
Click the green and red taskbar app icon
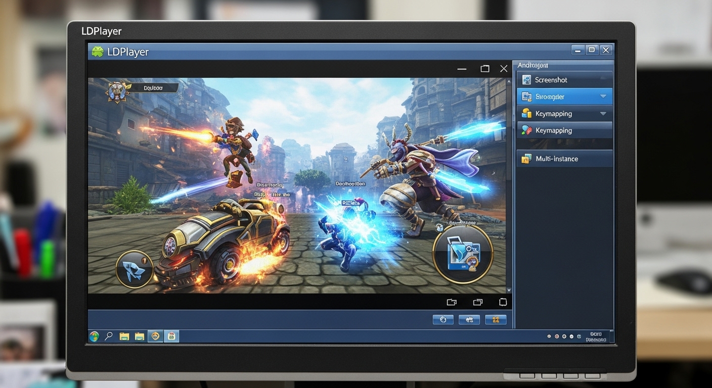[171, 336]
